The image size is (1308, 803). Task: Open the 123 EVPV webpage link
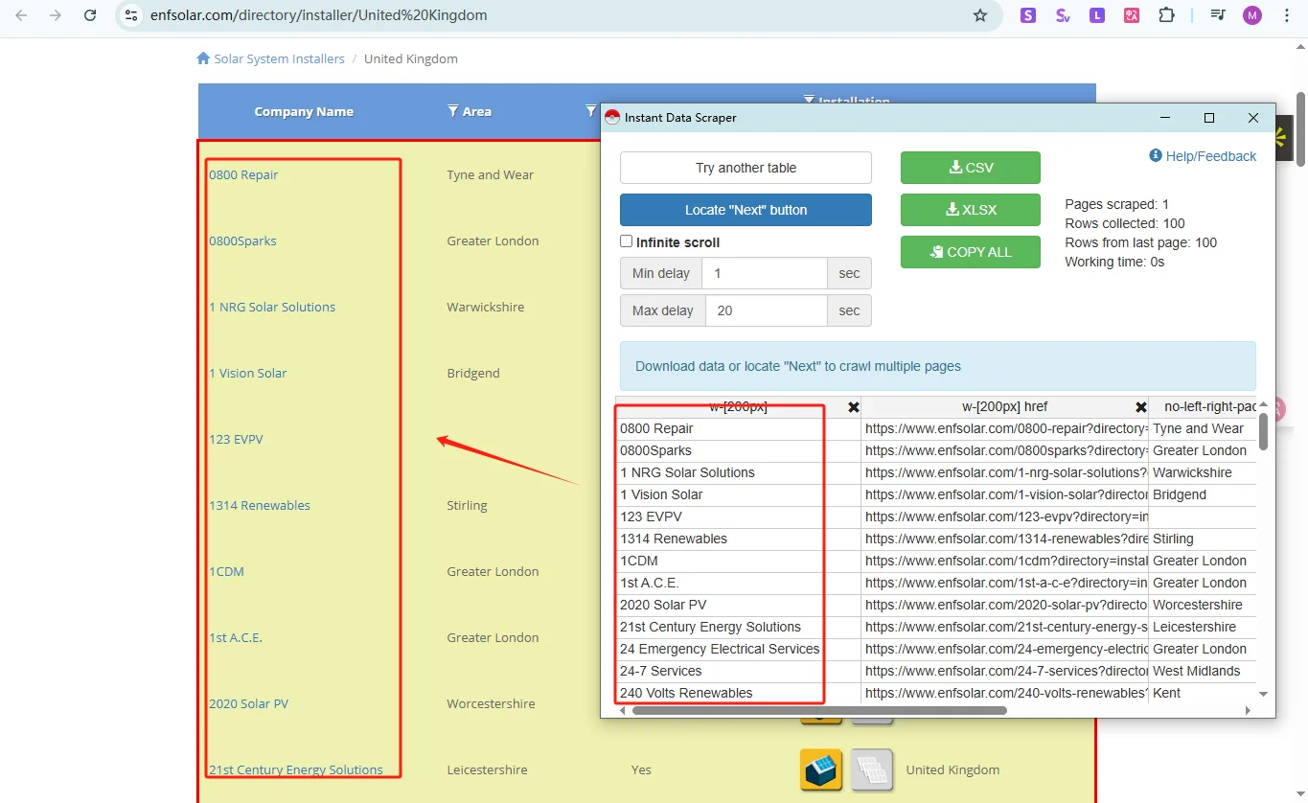[x=236, y=439]
